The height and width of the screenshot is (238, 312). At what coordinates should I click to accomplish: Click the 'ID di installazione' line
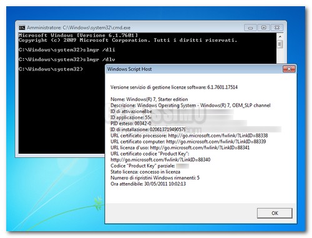click(x=196, y=129)
